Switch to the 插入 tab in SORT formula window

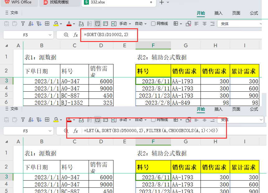point(219,13)
